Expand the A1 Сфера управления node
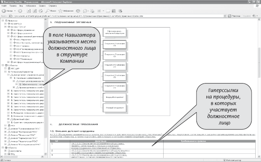Screen dimensions: 261x162 tap(8, 30)
